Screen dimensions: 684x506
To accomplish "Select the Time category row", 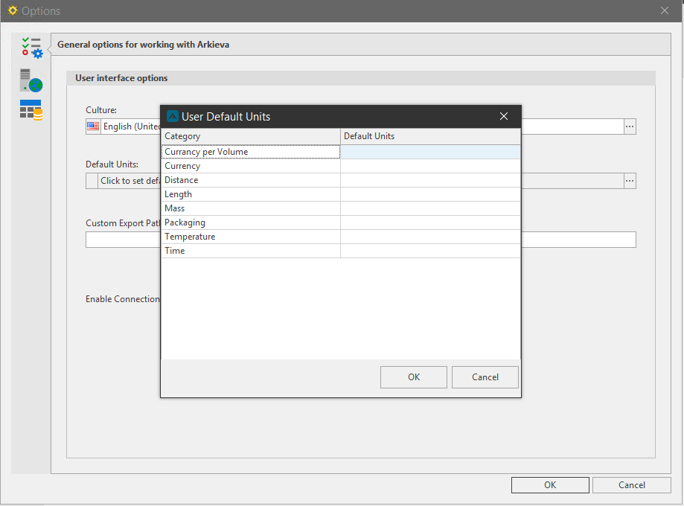I will click(x=251, y=251).
